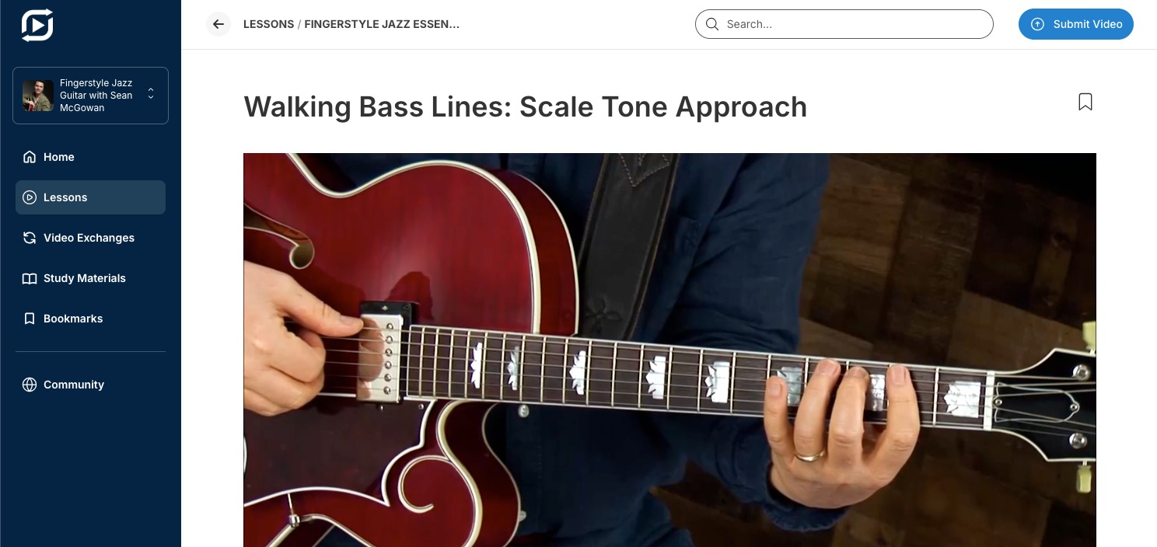Click Sean McGowan's avatar thumbnail
The width and height of the screenshot is (1157, 547).
click(x=37, y=96)
